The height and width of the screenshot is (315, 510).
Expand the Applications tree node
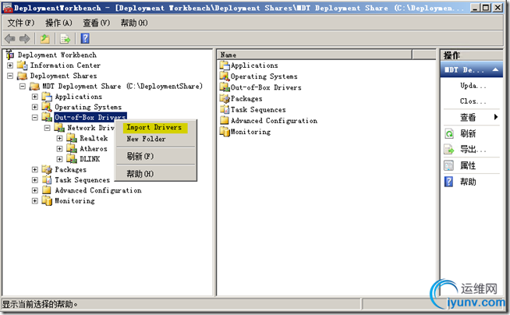pyautogui.click(x=35, y=97)
